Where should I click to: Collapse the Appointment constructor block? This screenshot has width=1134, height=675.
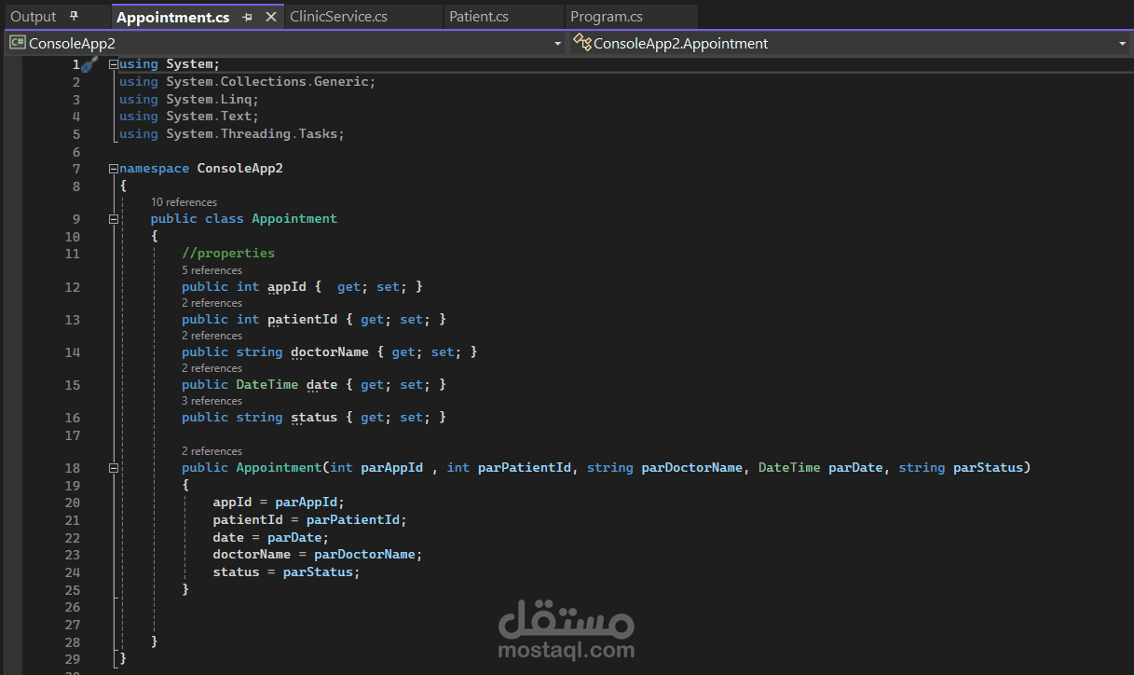click(x=114, y=468)
